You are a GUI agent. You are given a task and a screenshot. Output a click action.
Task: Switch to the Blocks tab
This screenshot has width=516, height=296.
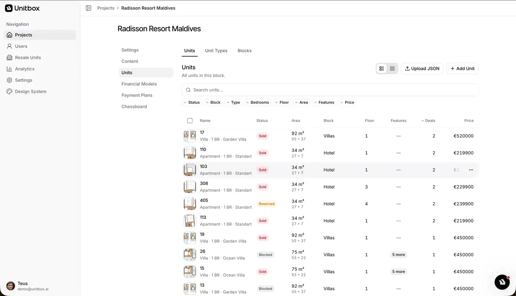(x=244, y=51)
